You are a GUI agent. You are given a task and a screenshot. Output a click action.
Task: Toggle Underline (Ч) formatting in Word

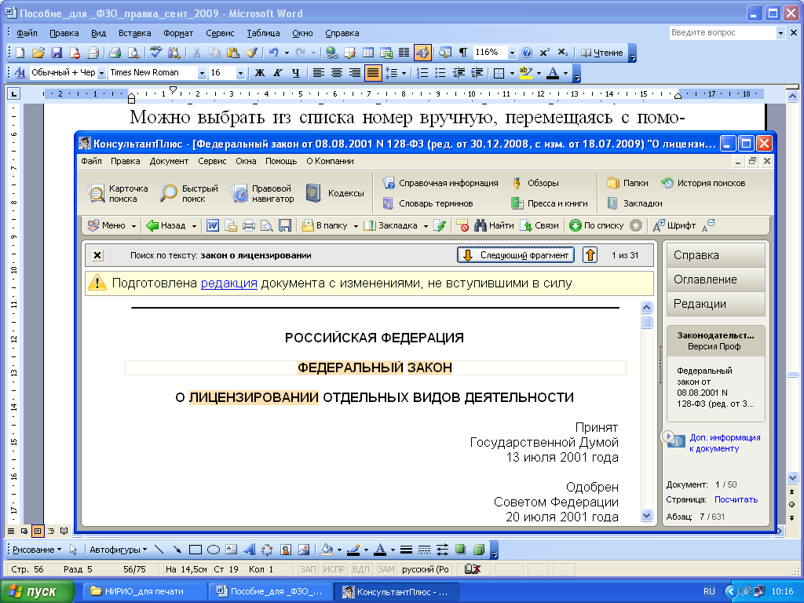click(296, 73)
